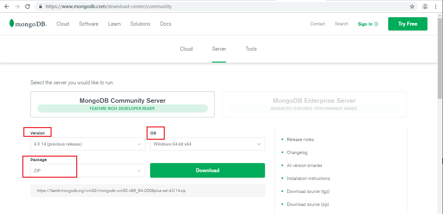Open the browser three-dot menu
This screenshot has width=443, height=214.
tap(436, 6)
